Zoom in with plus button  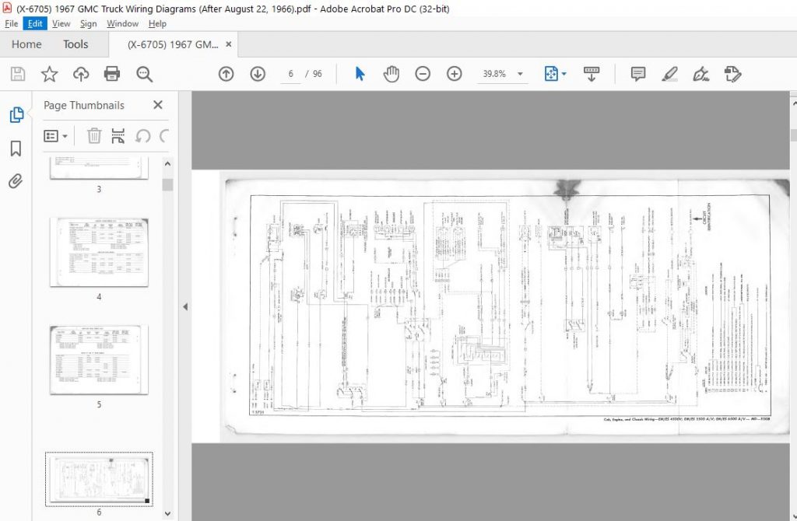[x=454, y=74]
